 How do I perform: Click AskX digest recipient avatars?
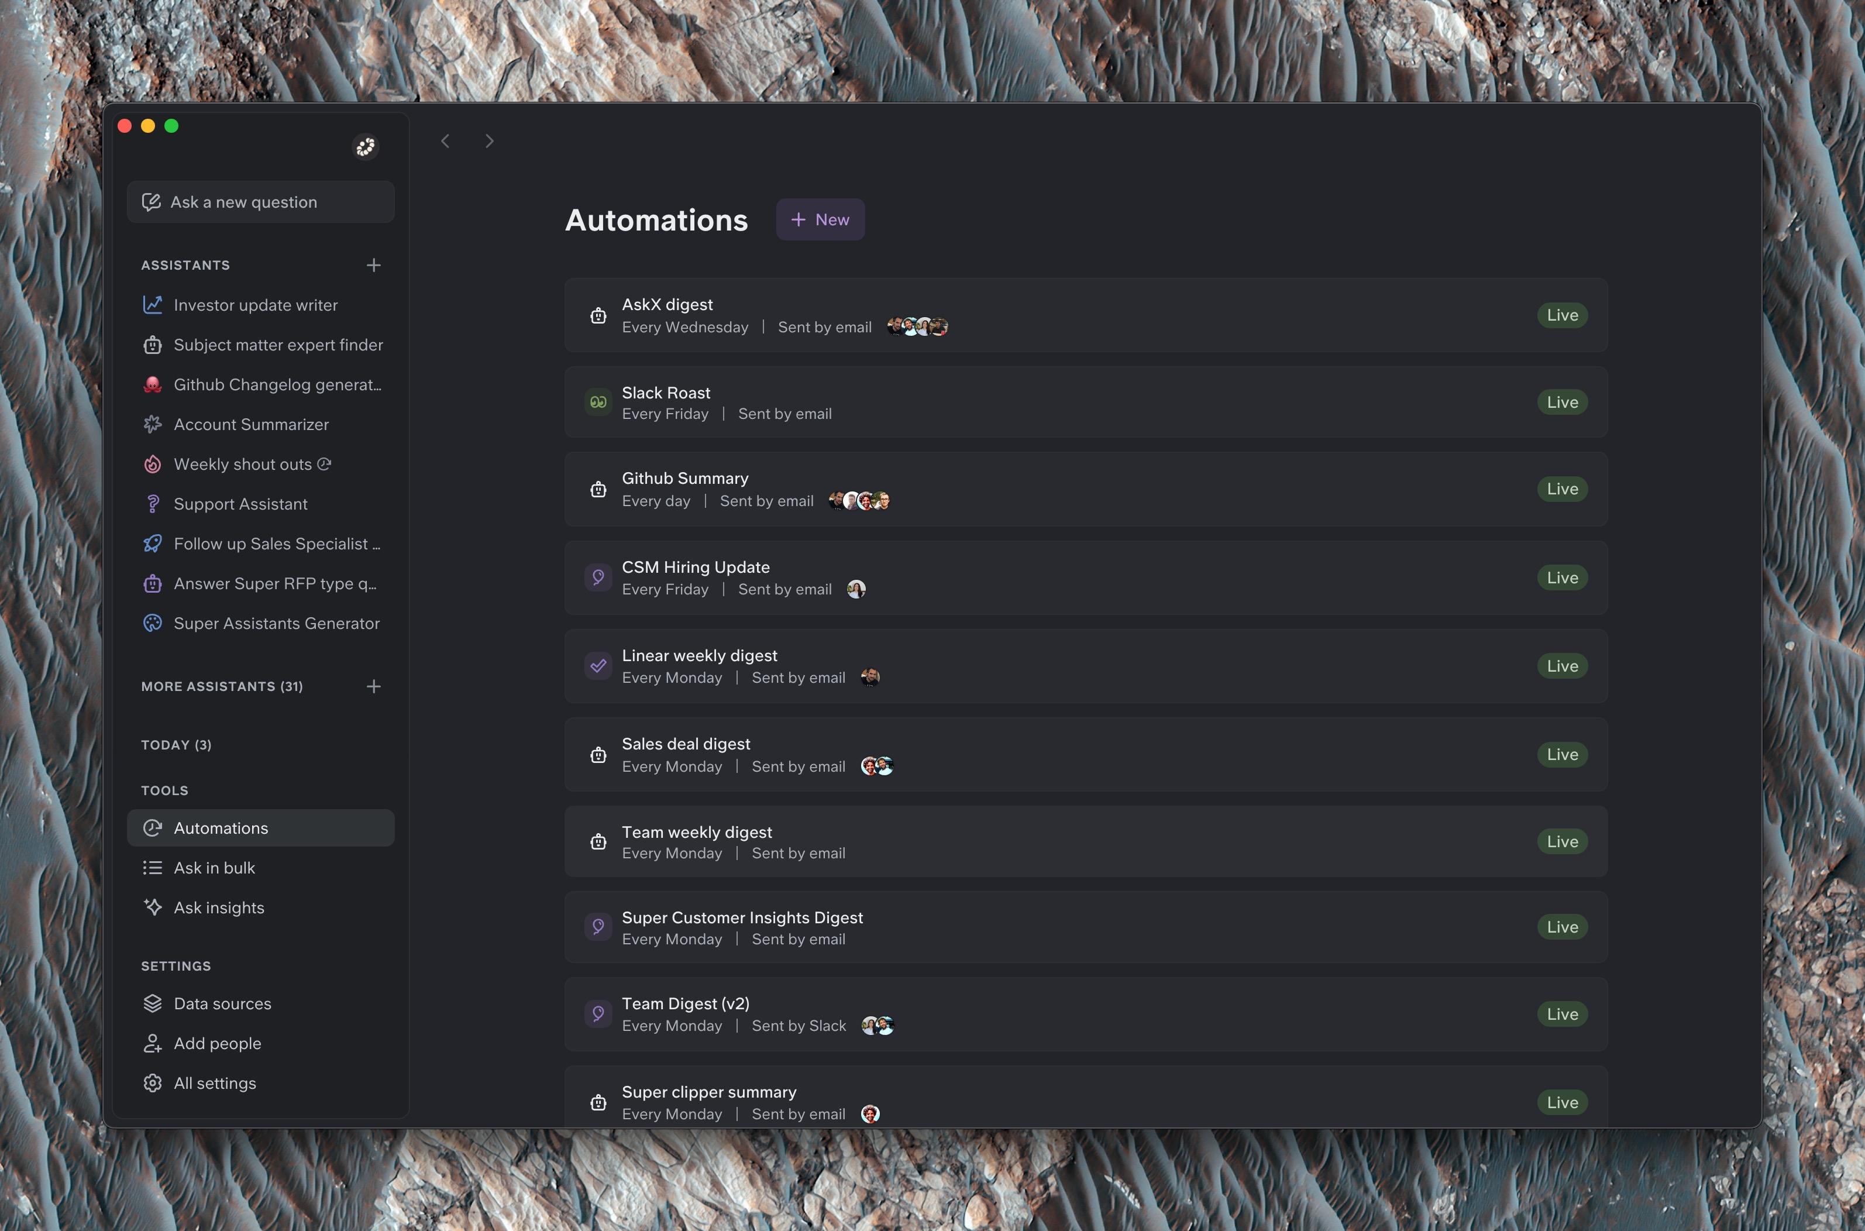pos(918,326)
